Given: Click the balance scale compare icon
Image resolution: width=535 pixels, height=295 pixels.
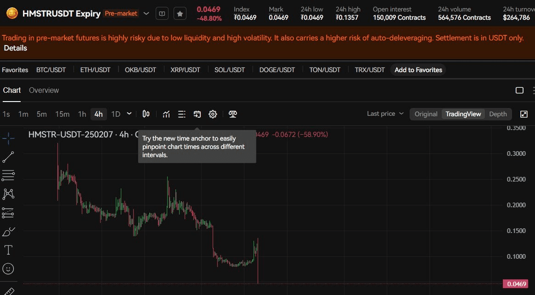Looking at the screenshot, I should (x=233, y=114).
